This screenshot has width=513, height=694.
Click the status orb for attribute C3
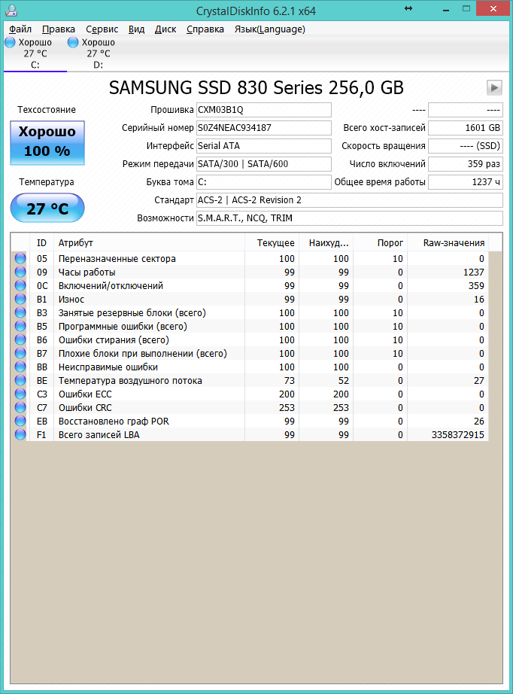pos(20,394)
